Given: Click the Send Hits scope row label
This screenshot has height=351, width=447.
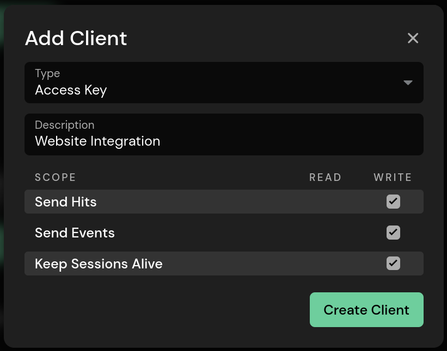Looking at the screenshot, I should coord(66,202).
